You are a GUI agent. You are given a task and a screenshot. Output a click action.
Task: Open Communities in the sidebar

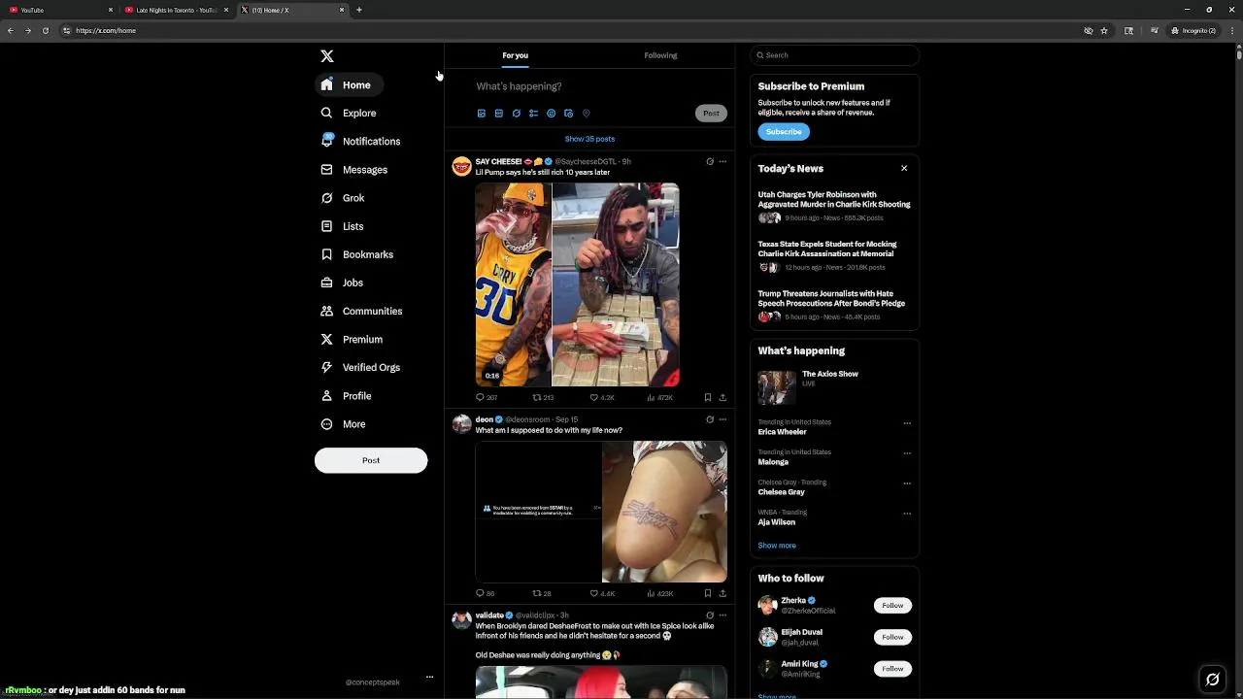pos(361,311)
